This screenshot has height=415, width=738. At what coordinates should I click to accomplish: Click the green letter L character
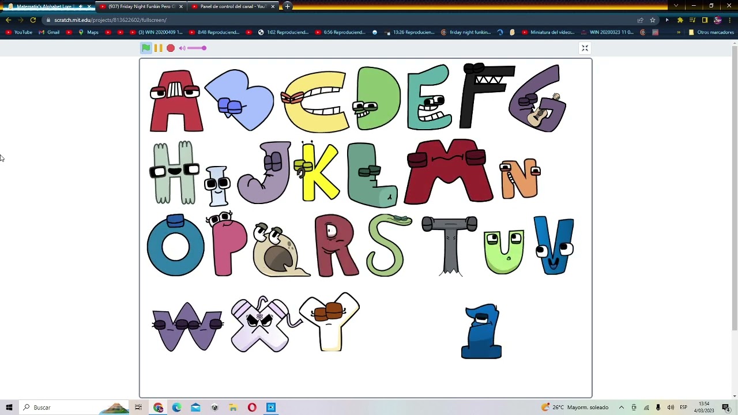pos(372,175)
